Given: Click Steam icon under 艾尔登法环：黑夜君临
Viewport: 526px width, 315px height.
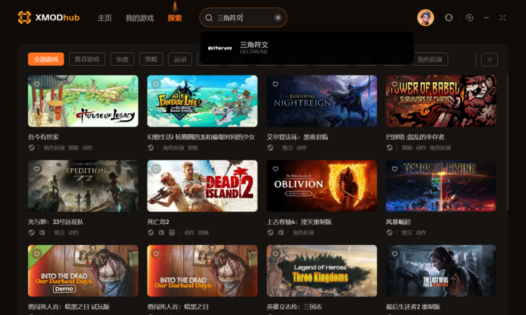Looking at the screenshot, I should (x=270, y=147).
